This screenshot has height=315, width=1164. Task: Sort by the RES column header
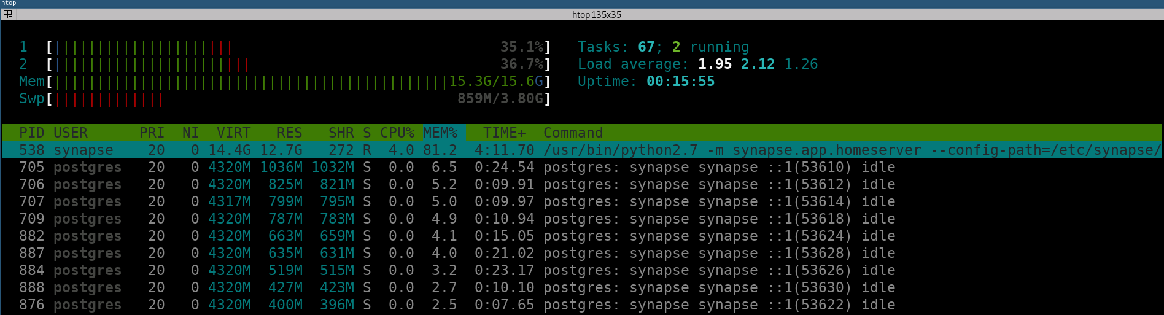289,133
